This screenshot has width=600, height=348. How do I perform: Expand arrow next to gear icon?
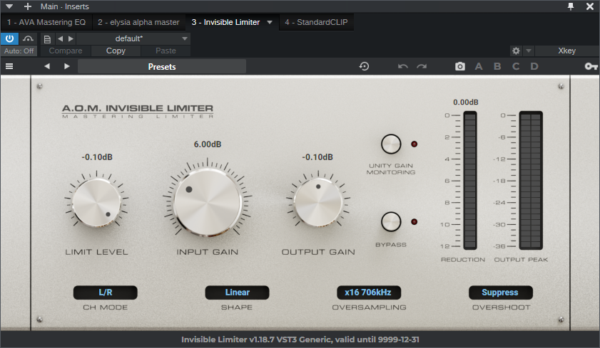(x=529, y=51)
